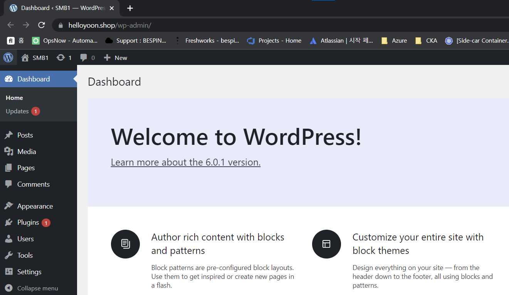The height and width of the screenshot is (295, 509).
Task: Select the Dashboard ‹ SMB1 browser tab
Action: click(62, 8)
